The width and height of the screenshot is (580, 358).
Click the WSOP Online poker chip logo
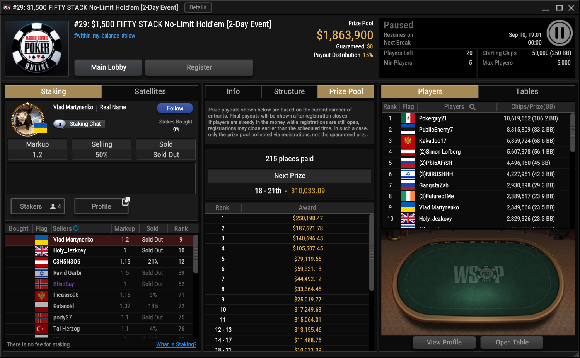click(x=37, y=48)
